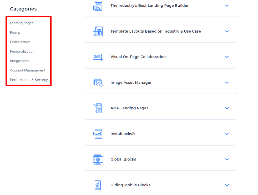Image resolution: width=258 pixels, height=195 pixels.
Task: Expand the Hiding Mobile Blocks chevron
Action: point(227,185)
